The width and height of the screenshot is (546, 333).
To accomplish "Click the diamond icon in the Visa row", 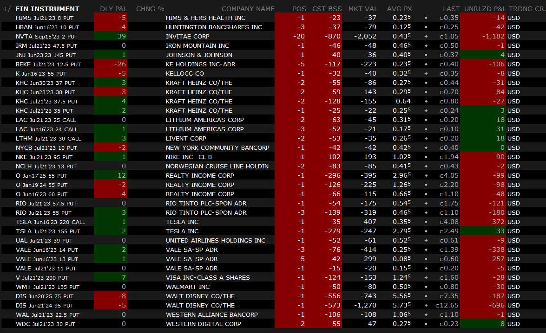I will 426,278.
